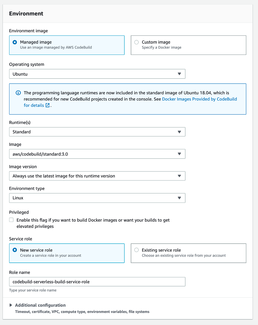The width and height of the screenshot is (258, 325).
Task: Select the Managed image radio button
Action: pyautogui.click(x=15, y=42)
